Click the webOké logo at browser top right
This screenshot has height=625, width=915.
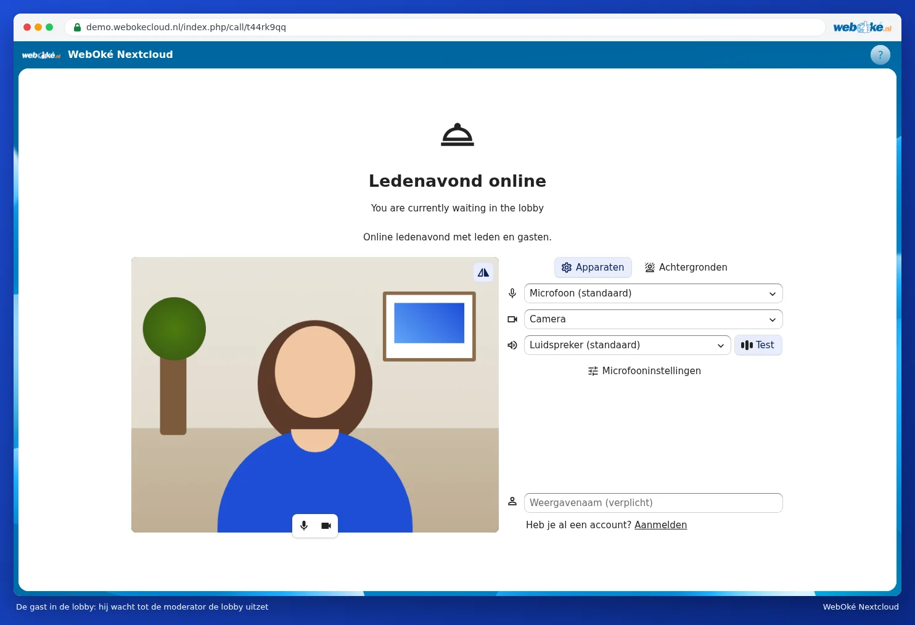tap(862, 27)
